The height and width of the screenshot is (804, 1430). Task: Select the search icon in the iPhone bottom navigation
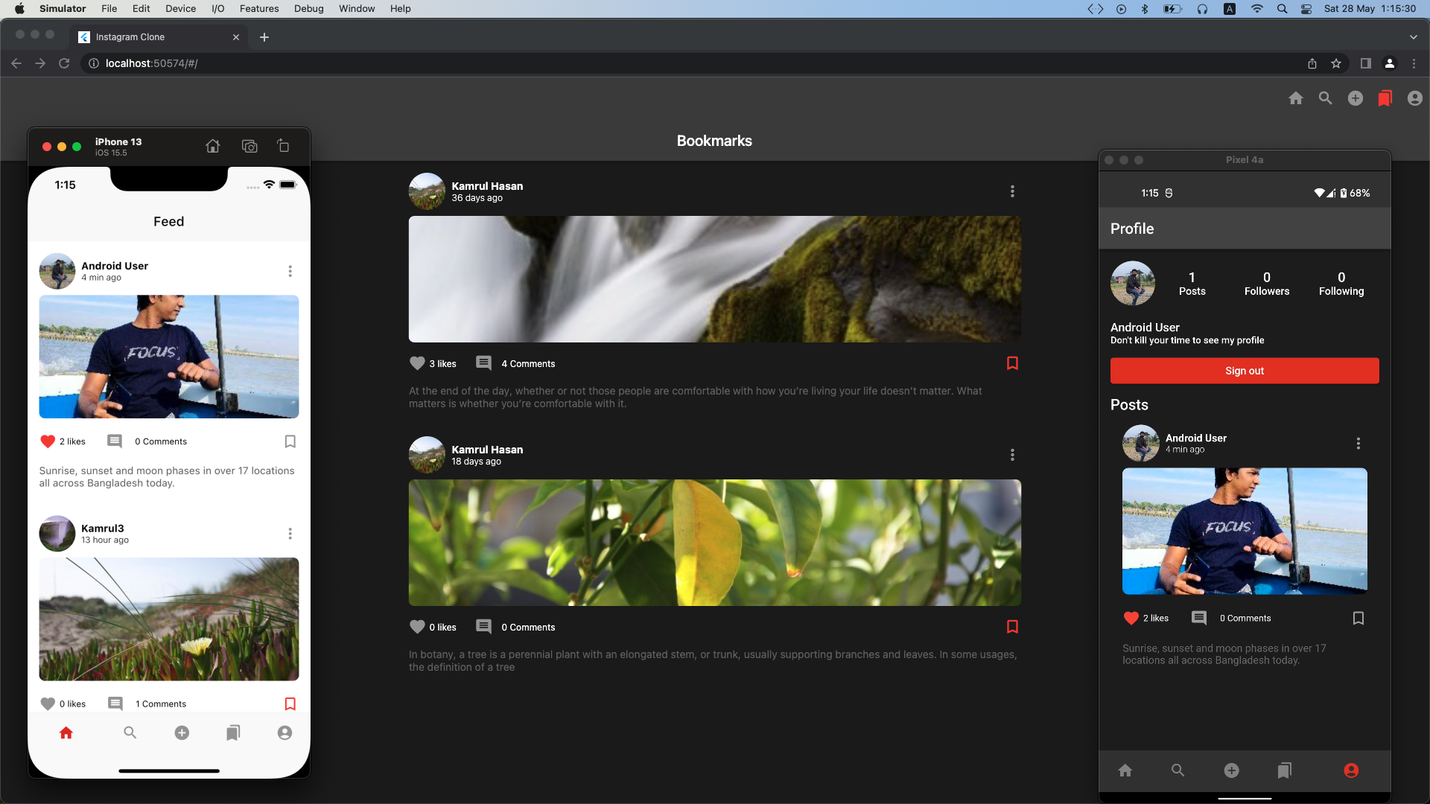[x=129, y=733]
